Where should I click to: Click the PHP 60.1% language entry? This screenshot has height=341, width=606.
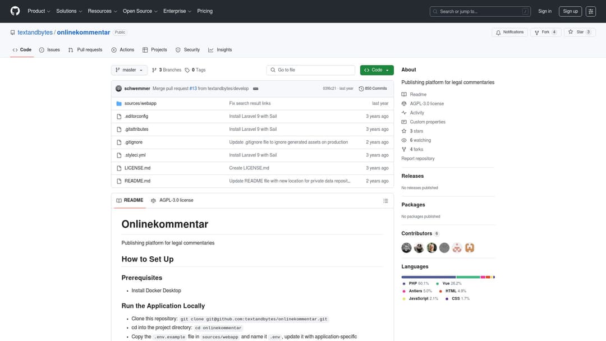point(415,283)
